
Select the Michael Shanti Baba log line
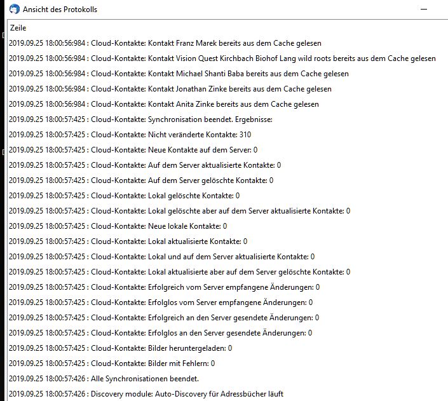click(x=179, y=74)
